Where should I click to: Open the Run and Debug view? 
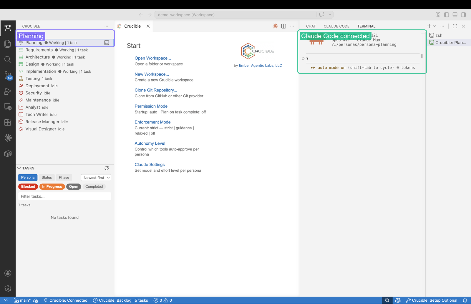point(8,91)
